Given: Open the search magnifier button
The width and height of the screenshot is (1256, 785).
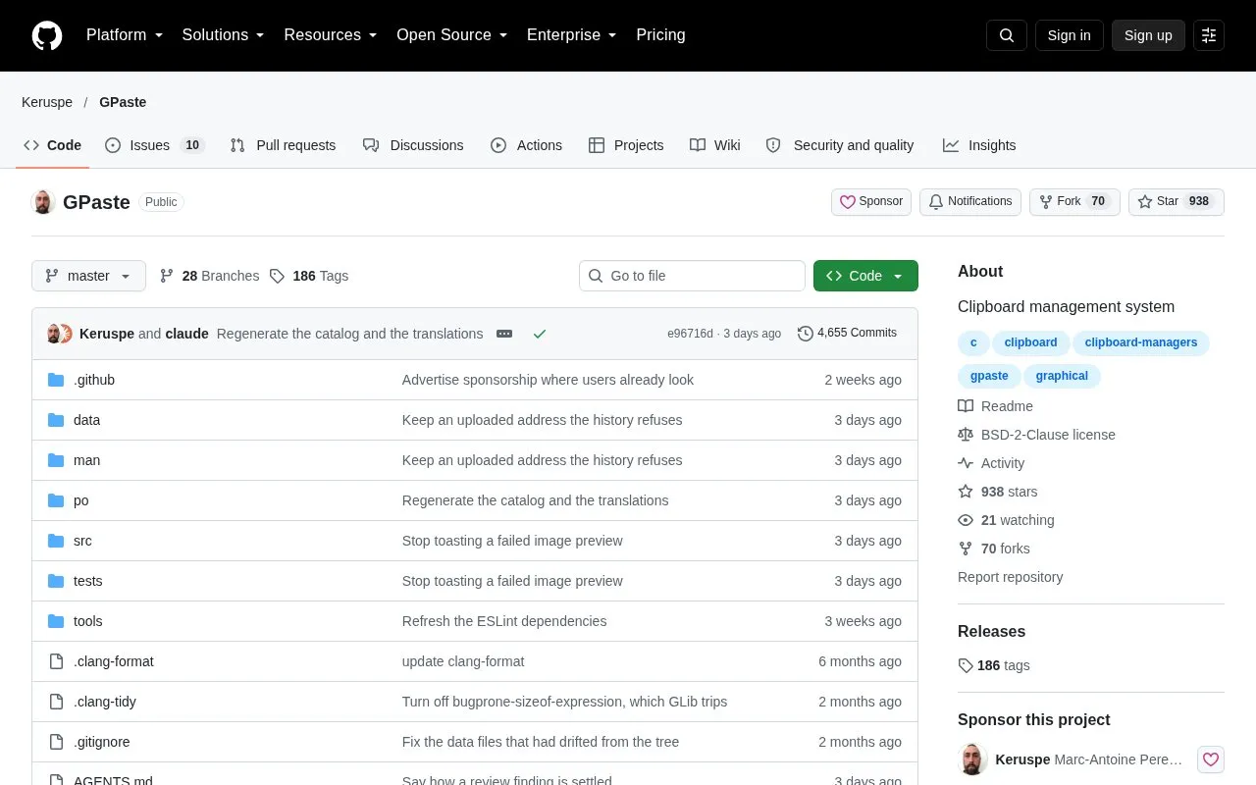Looking at the screenshot, I should (1007, 35).
